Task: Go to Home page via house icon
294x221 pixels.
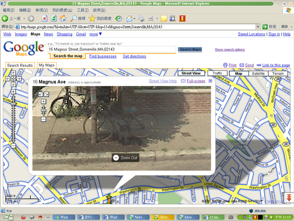Action: [x=63, y=18]
